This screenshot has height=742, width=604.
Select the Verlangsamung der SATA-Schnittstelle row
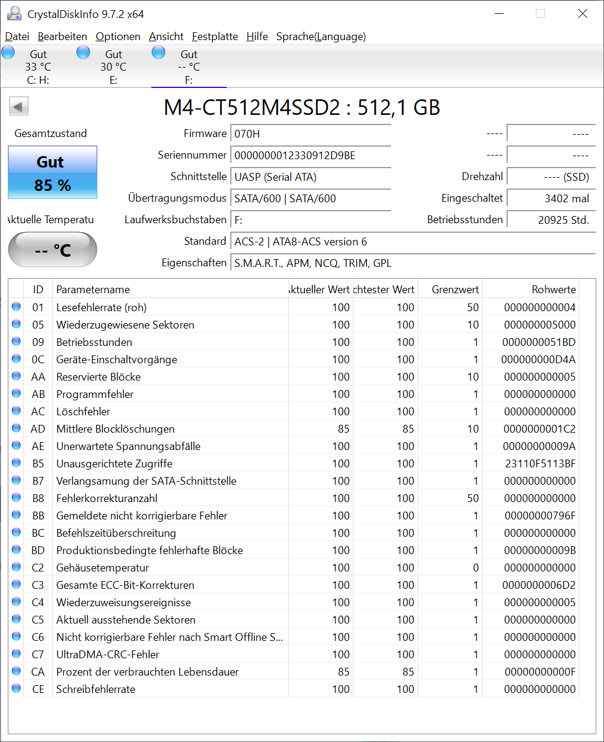[x=294, y=481]
